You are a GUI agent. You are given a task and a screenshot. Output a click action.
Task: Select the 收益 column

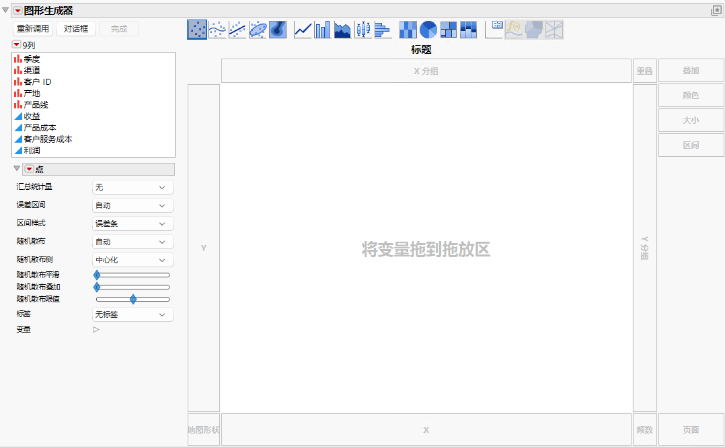[32, 116]
